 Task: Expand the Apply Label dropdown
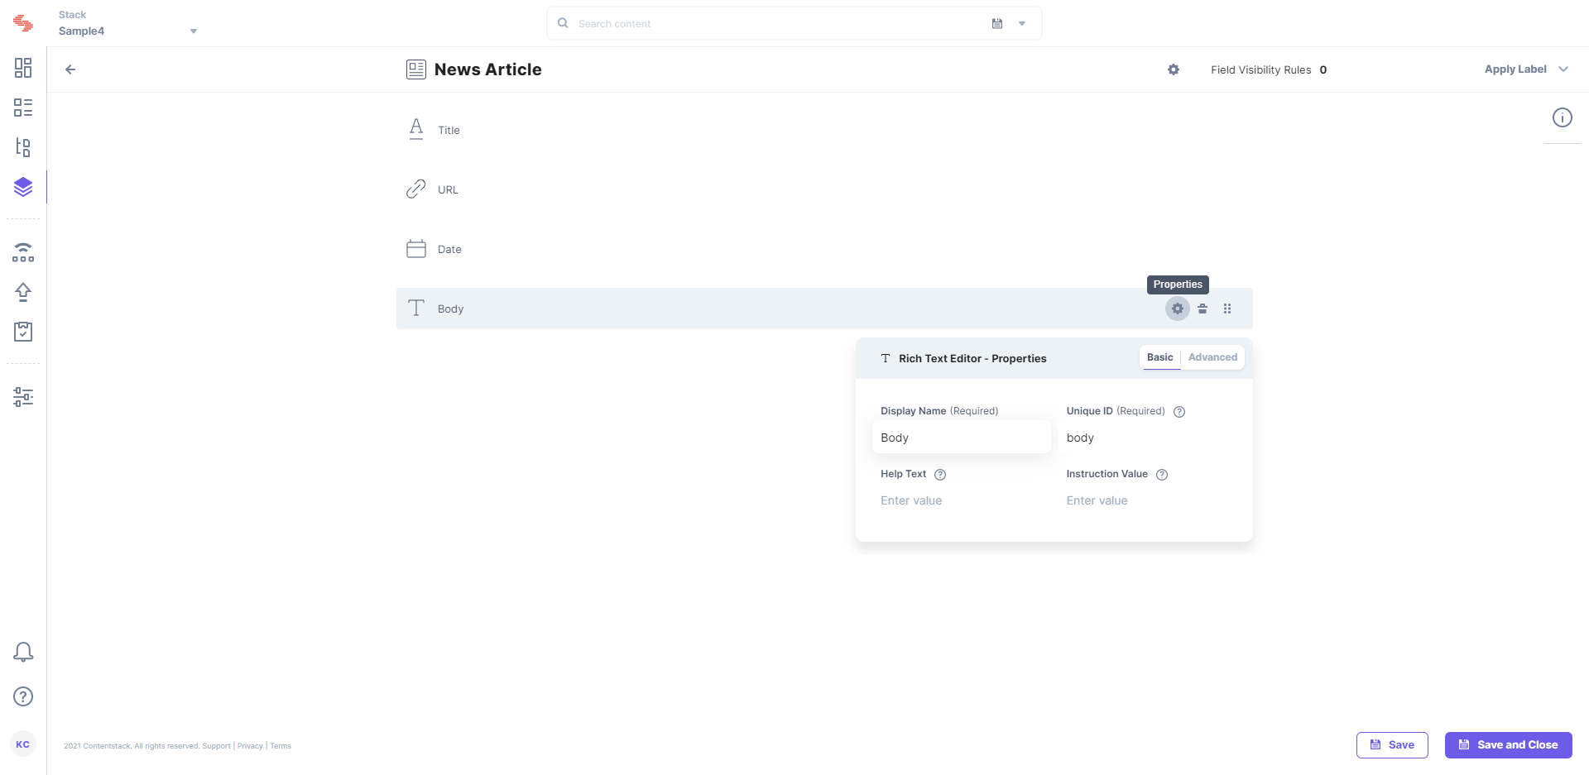tap(1526, 69)
